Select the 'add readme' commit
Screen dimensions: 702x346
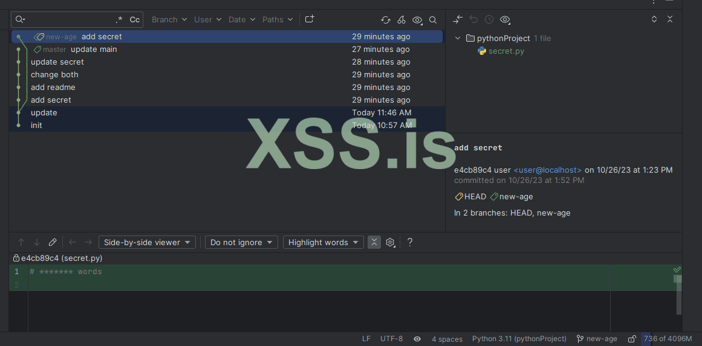(227, 87)
